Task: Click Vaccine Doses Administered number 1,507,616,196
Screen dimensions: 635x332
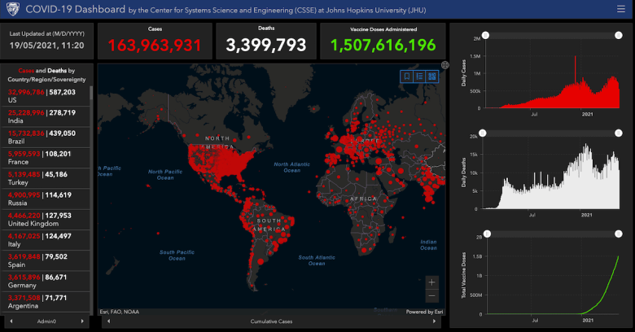Action: coord(383,45)
